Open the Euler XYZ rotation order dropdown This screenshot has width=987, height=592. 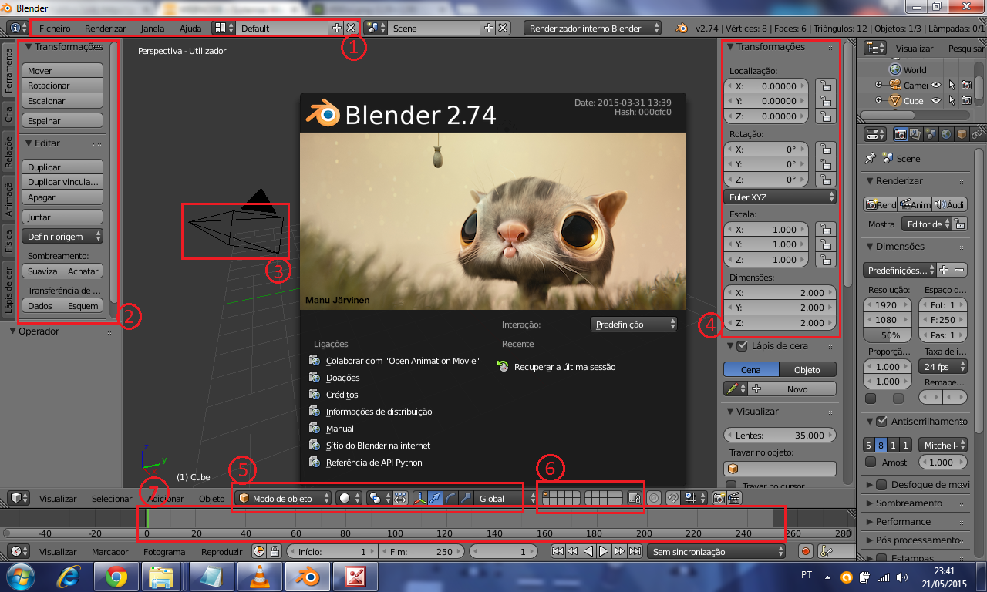779,197
